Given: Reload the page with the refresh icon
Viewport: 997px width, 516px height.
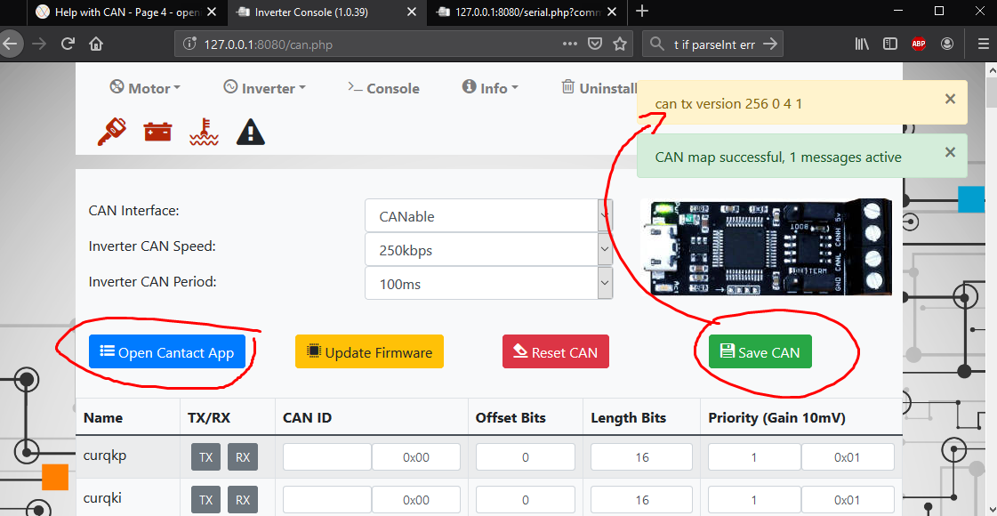Looking at the screenshot, I should [68, 44].
